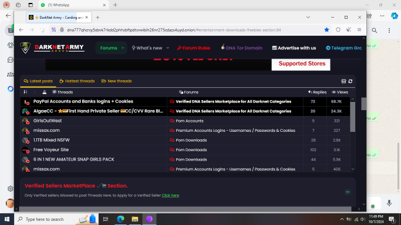Collapse the Verified Sellers MarketPlace section
The height and width of the screenshot is (225, 401).
(x=348, y=192)
